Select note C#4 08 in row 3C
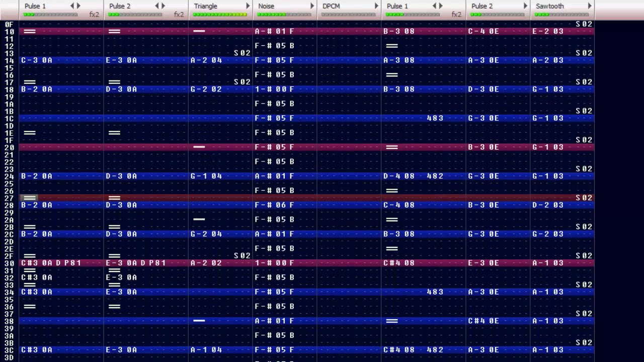The height and width of the screenshot is (362, 644). point(399,350)
